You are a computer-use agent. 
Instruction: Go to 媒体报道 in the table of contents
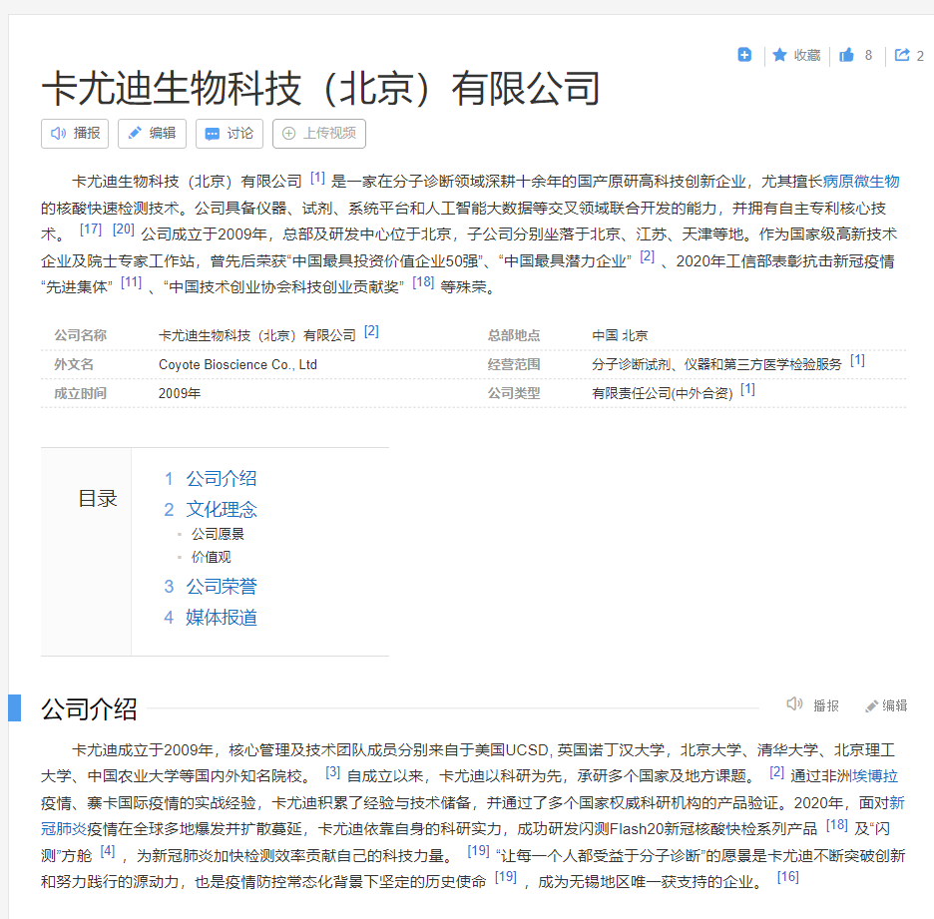[221, 618]
